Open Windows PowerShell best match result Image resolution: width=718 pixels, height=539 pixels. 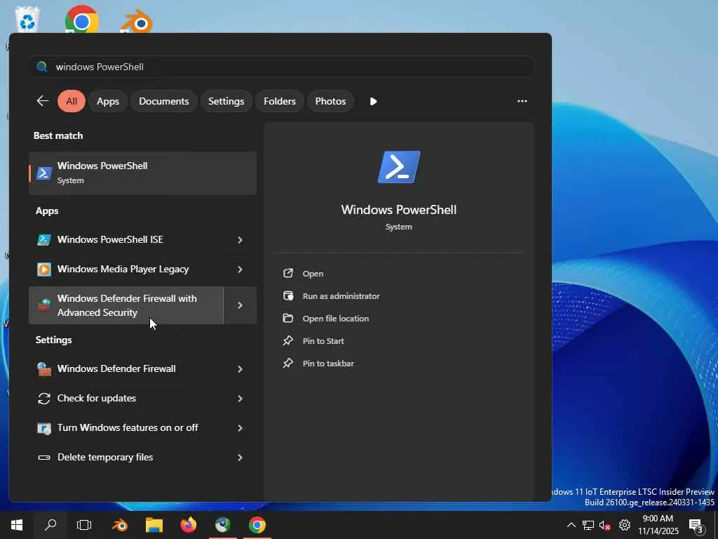coord(142,173)
